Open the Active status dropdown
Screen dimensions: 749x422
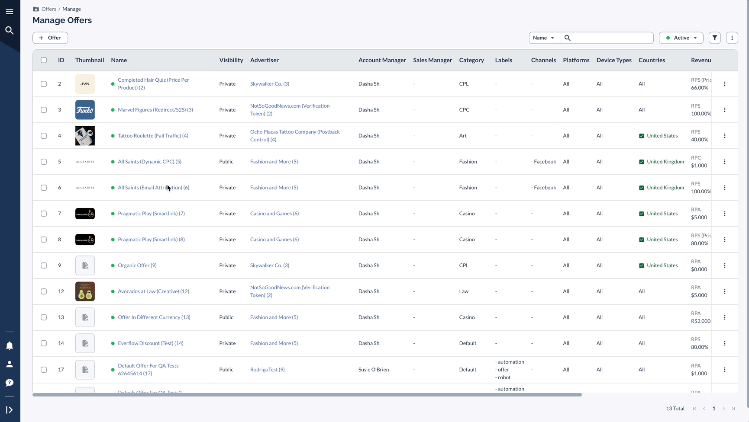681,38
